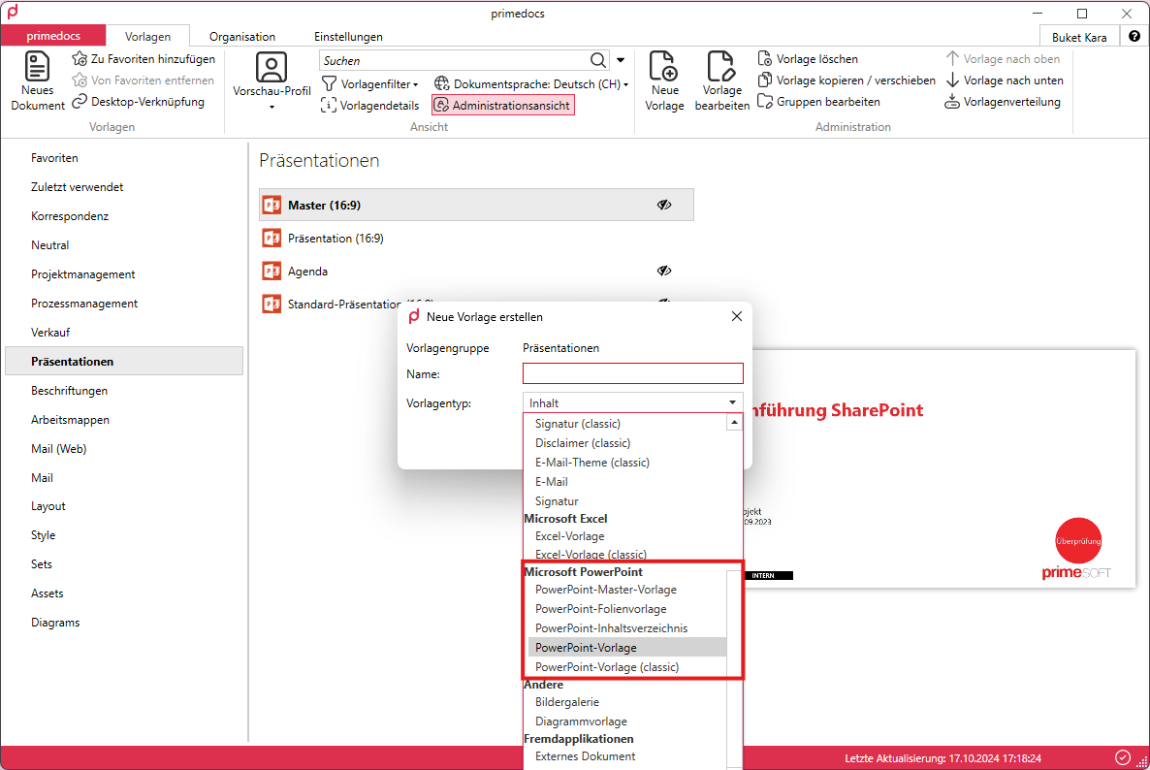
Task: Move template up with Vorlage nach oben
Action: point(1003,58)
